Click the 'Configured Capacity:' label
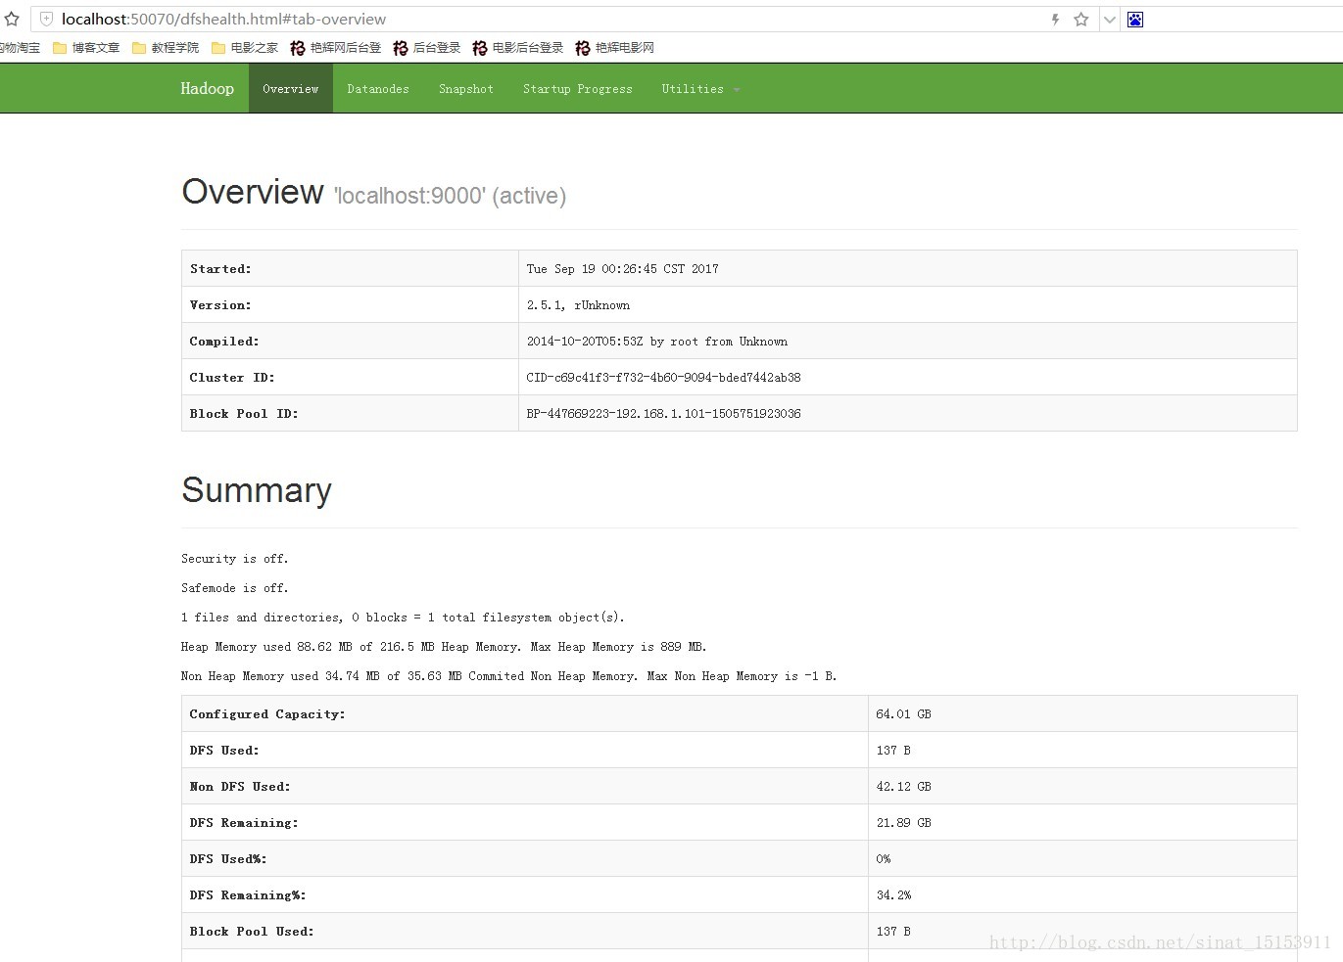The image size is (1343, 962). point(267,713)
